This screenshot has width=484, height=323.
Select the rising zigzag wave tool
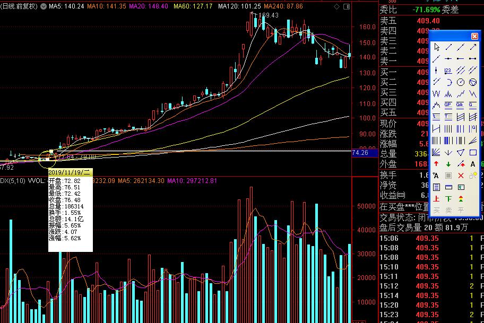[x=461, y=94]
